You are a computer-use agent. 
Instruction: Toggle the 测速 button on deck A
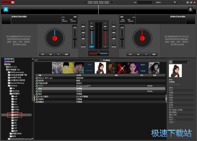(75, 17)
